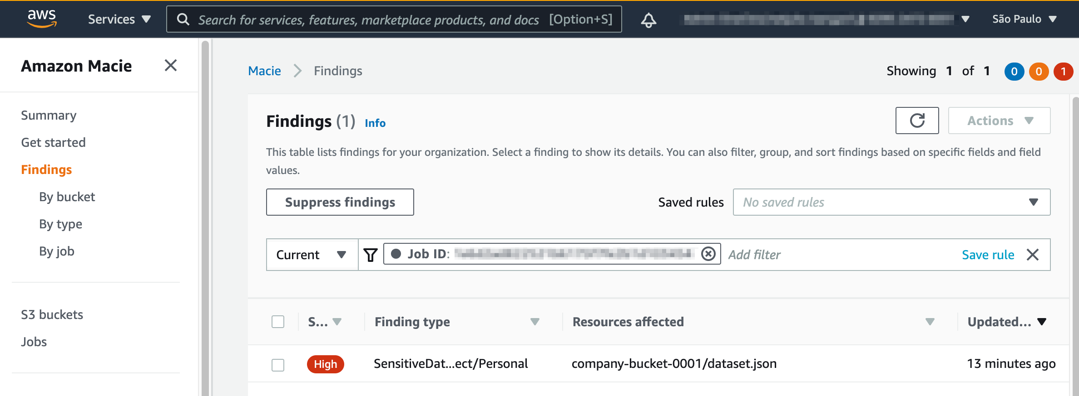
Task: Click the AWS services search field
Action: [368, 19]
